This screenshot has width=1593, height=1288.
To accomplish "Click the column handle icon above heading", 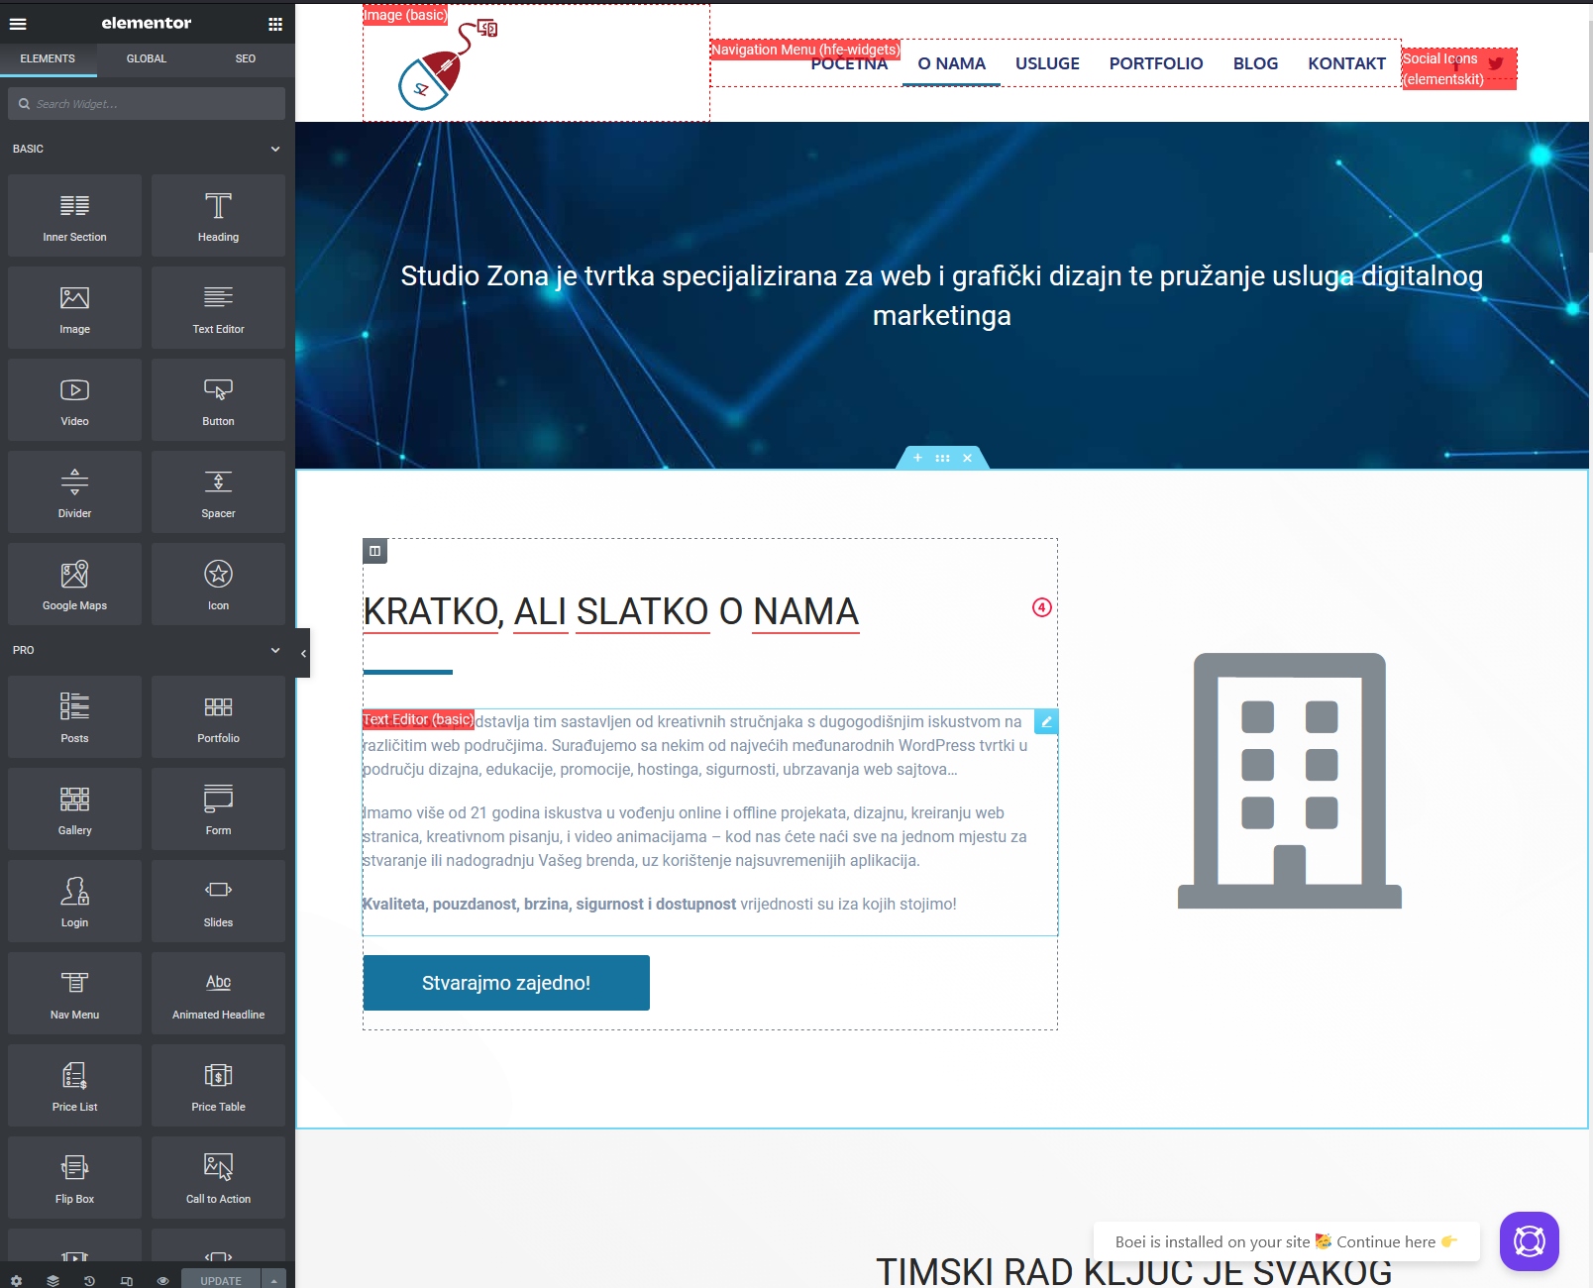I will [374, 551].
